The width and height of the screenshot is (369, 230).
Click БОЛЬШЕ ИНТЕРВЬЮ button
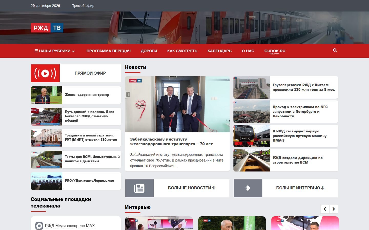(x=286, y=188)
